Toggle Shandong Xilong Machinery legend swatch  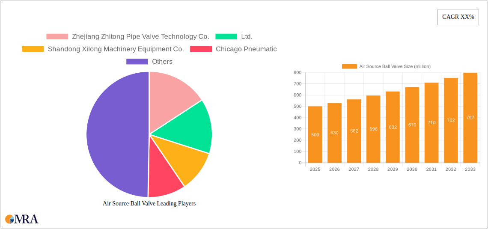pos(33,49)
